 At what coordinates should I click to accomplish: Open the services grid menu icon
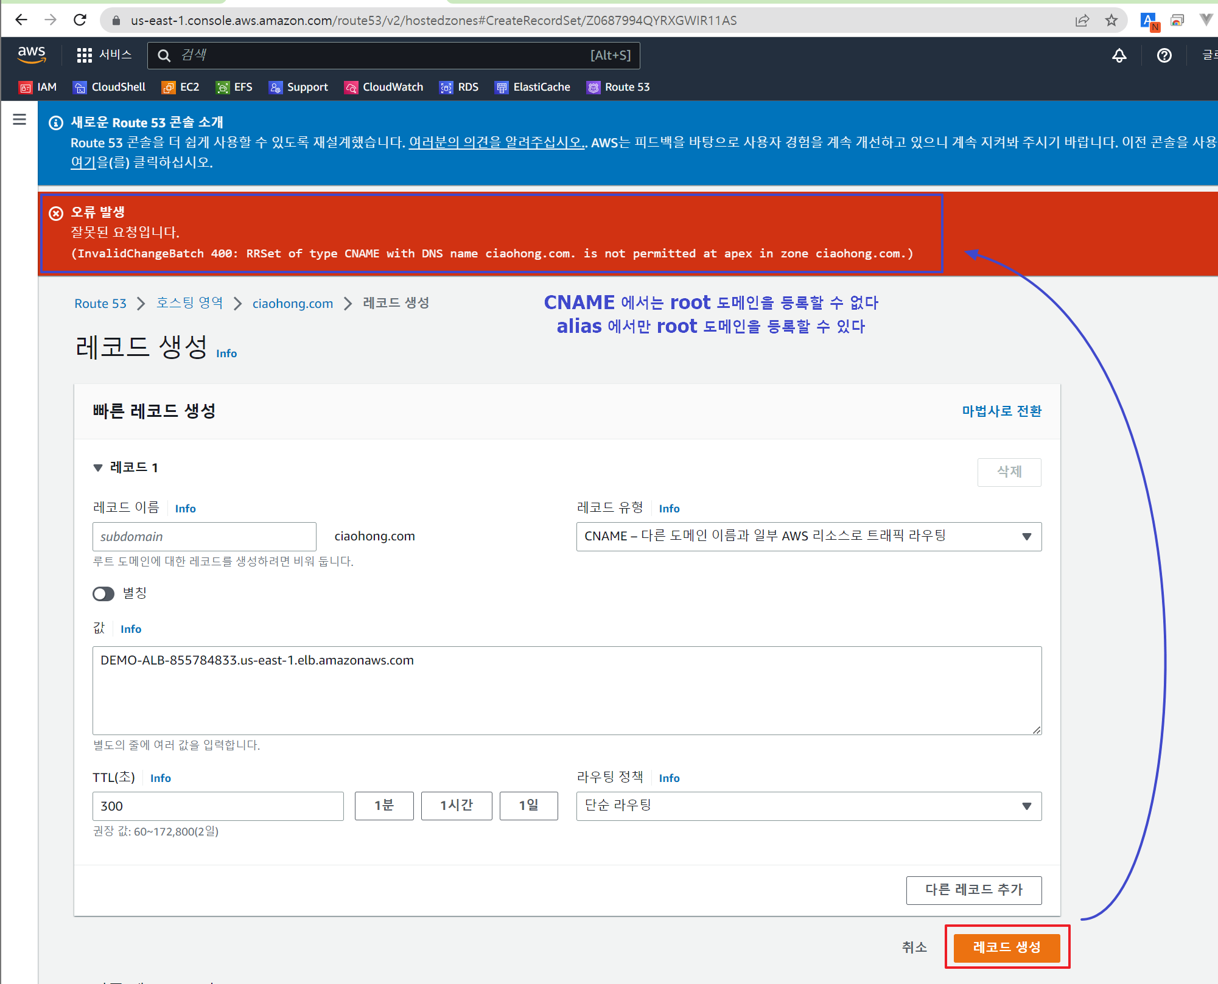(84, 55)
